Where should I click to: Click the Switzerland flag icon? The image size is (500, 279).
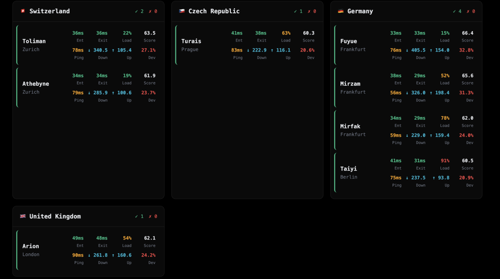pyautogui.click(x=22, y=11)
